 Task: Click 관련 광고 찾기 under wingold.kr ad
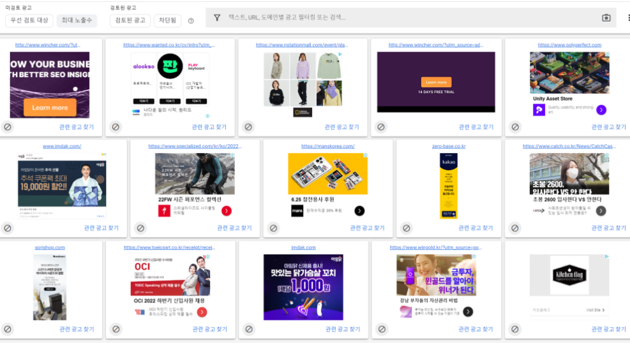476,329
